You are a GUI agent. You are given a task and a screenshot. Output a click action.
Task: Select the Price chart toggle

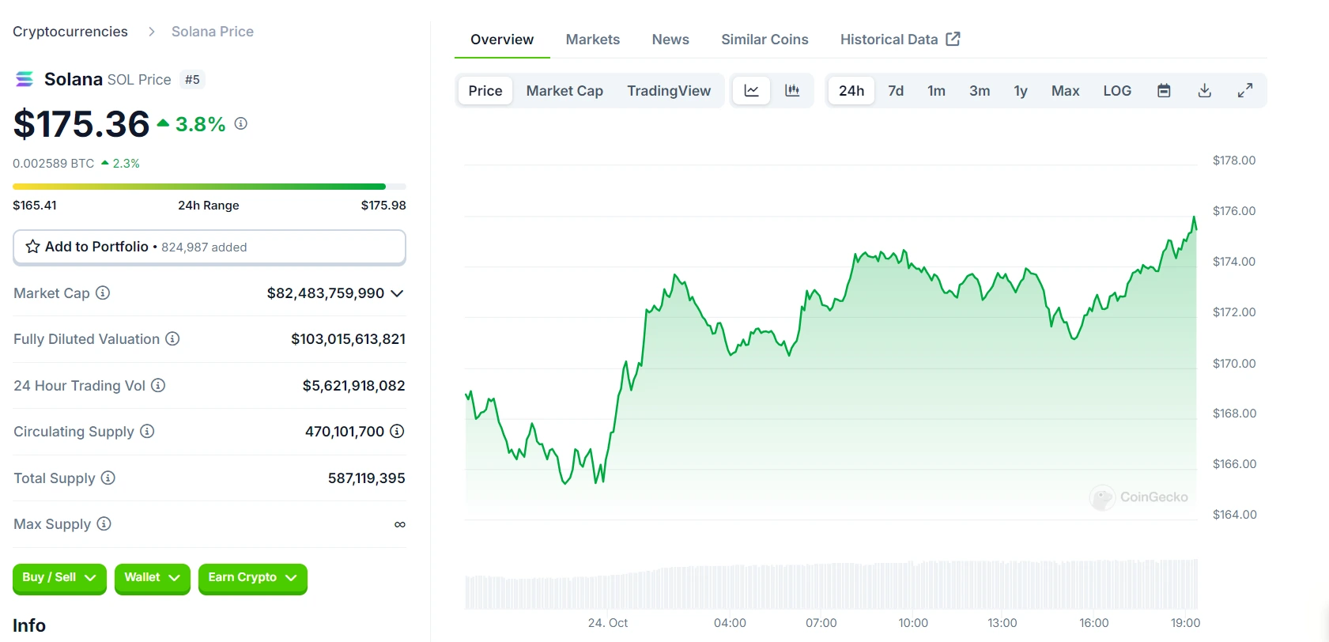pos(485,91)
